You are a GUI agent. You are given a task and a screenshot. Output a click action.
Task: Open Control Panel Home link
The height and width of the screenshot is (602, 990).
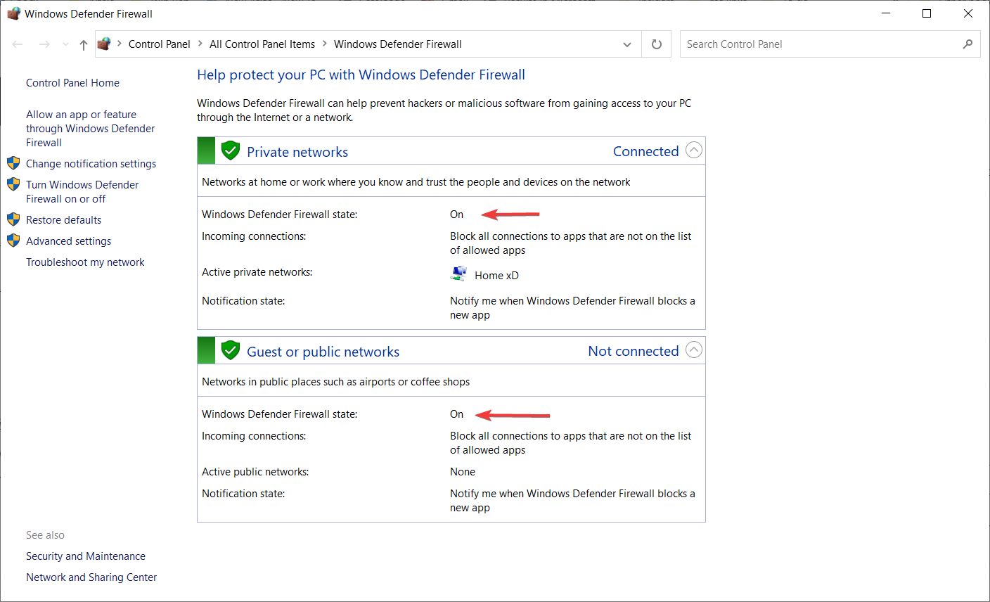[x=72, y=83]
